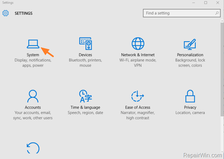Open the Ease of Access icon
Screen dimensions: 224x159
click(138, 96)
